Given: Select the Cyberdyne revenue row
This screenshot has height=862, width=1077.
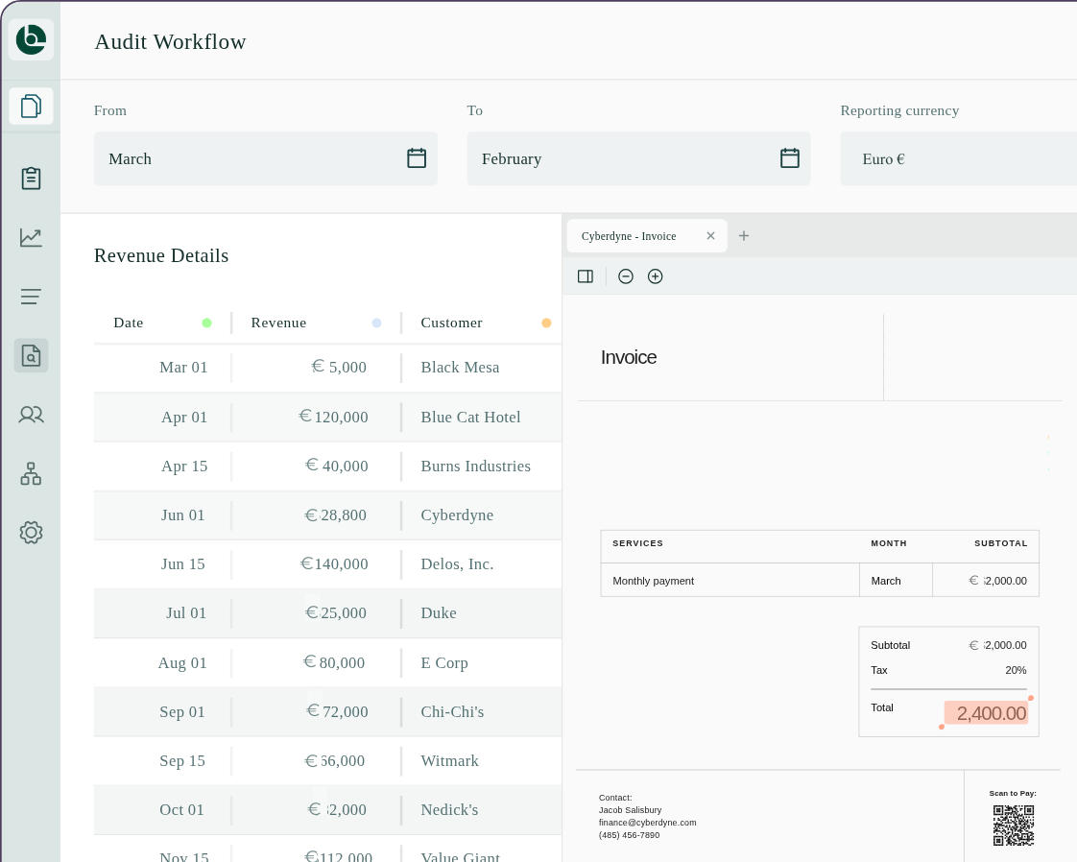Looking at the screenshot, I should point(326,515).
